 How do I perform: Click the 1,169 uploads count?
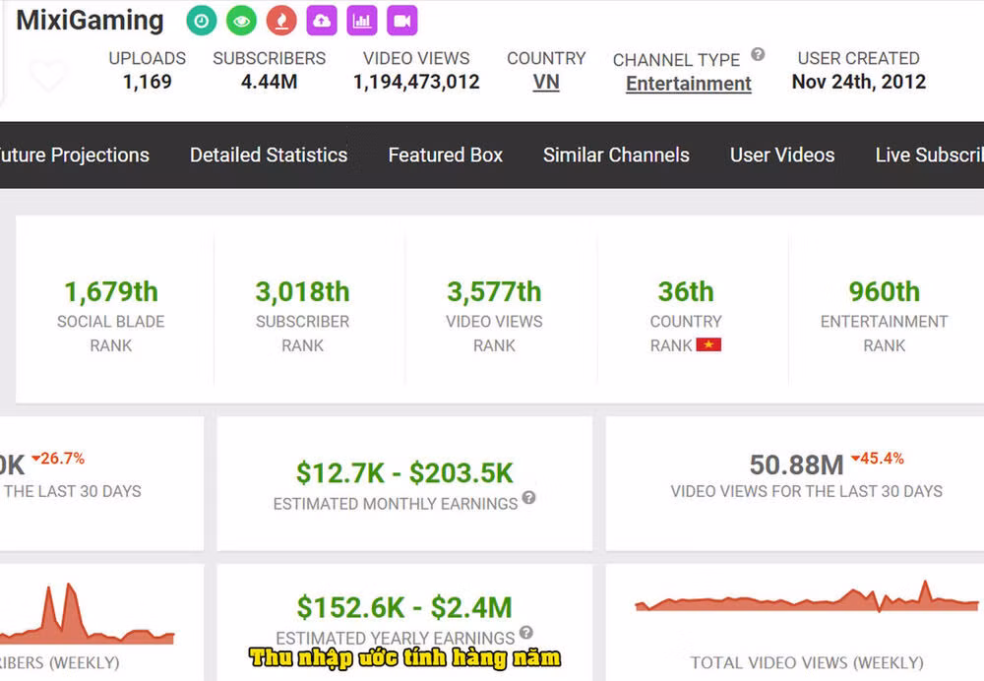148,82
